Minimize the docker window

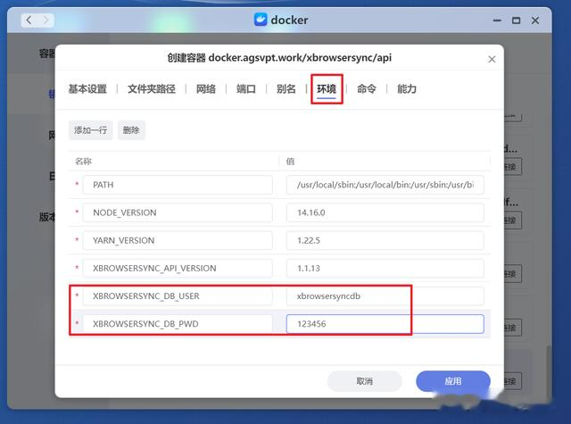[x=497, y=21]
